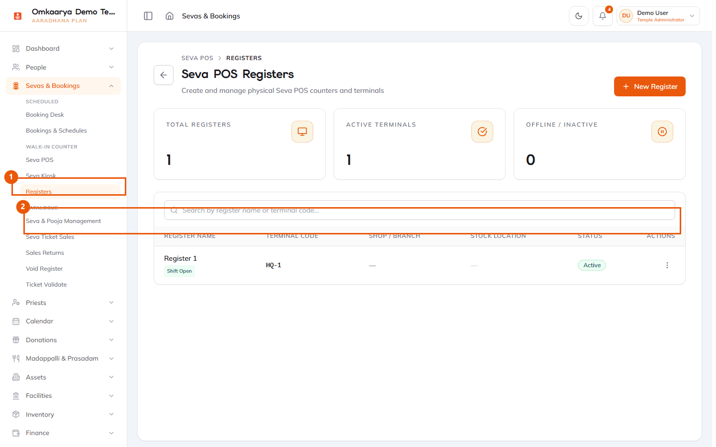Switch to dark mode moon icon
This screenshot has width=716, height=447.
[x=579, y=16]
